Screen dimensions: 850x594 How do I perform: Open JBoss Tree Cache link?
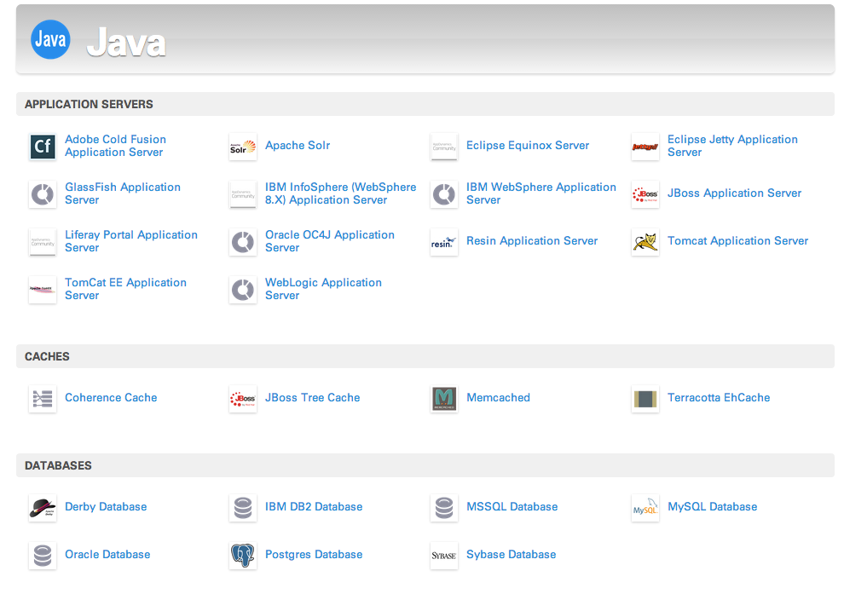pos(312,398)
